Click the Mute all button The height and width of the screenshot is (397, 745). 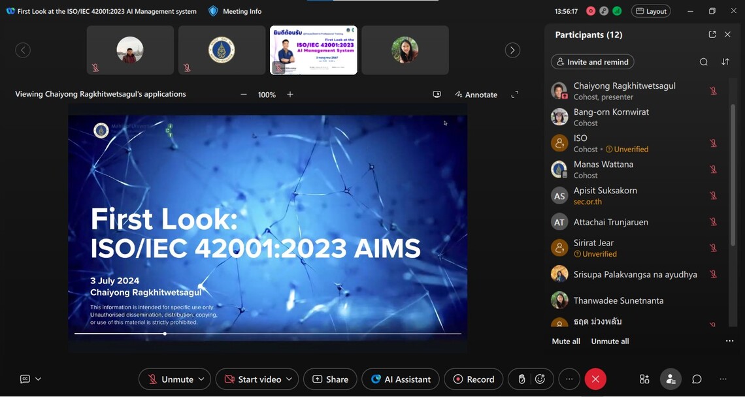pyautogui.click(x=566, y=341)
